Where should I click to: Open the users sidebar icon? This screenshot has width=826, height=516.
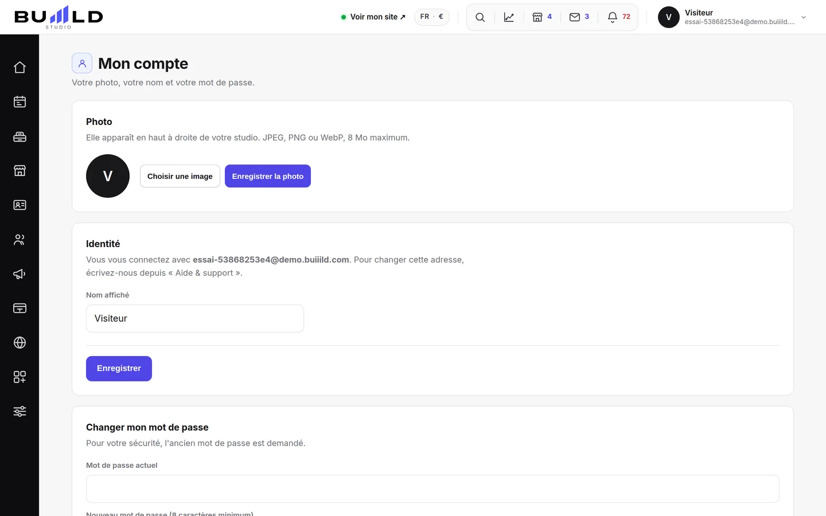tap(20, 240)
